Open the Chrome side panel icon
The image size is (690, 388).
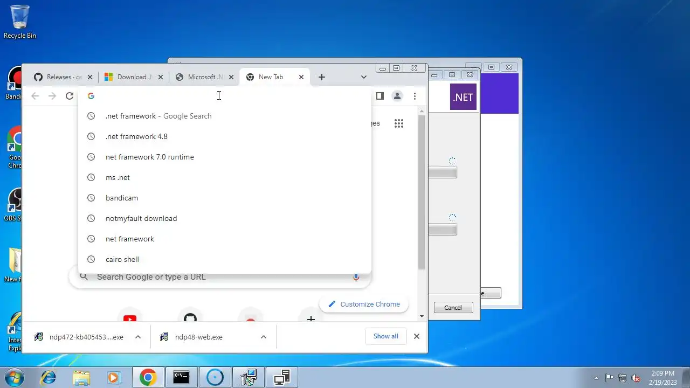click(x=380, y=96)
